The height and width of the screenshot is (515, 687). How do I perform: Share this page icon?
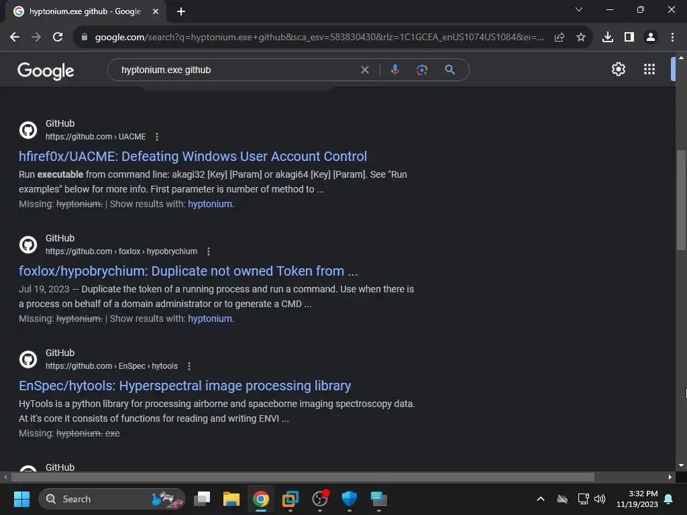point(559,38)
